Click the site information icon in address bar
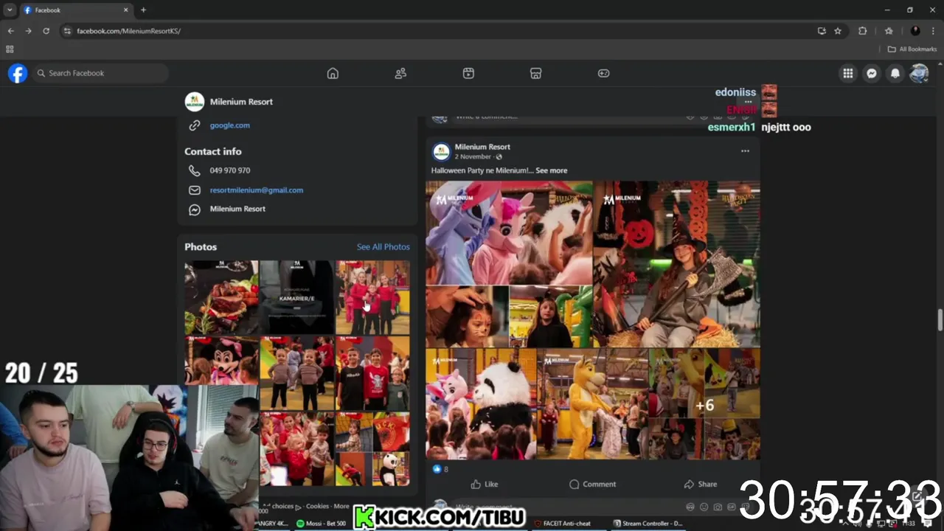Viewport: 944px width, 531px height. (67, 31)
